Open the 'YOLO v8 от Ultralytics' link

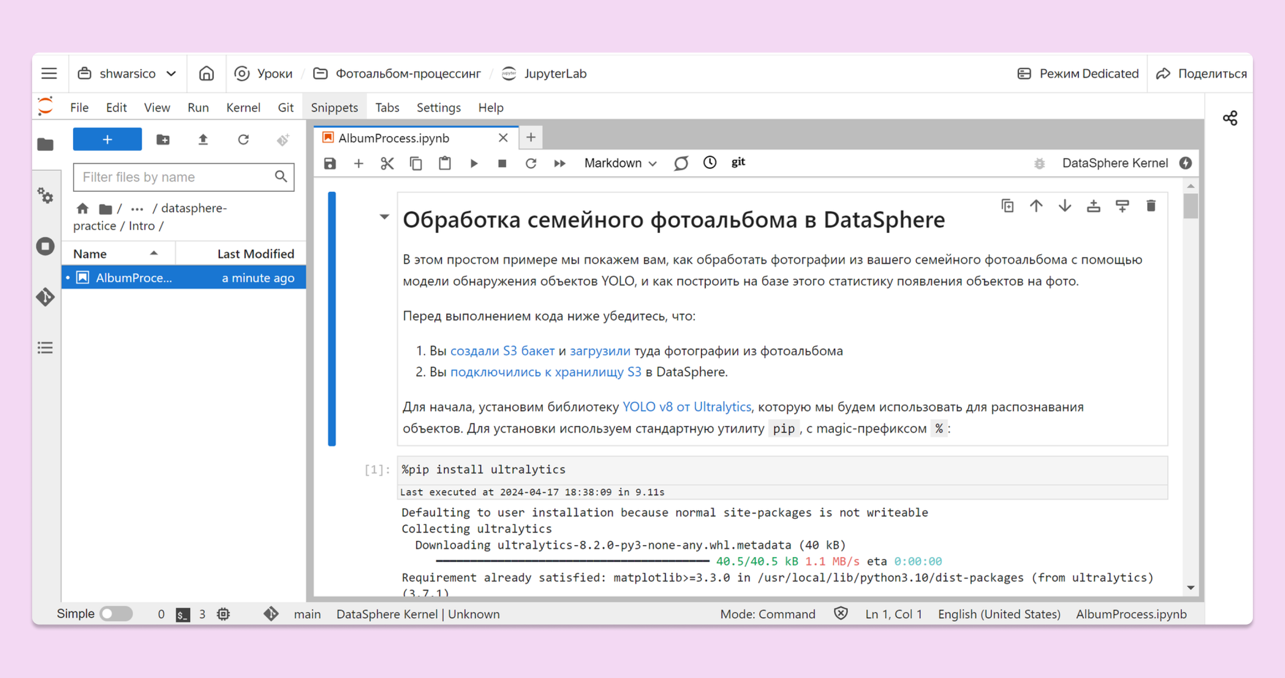tap(686, 407)
